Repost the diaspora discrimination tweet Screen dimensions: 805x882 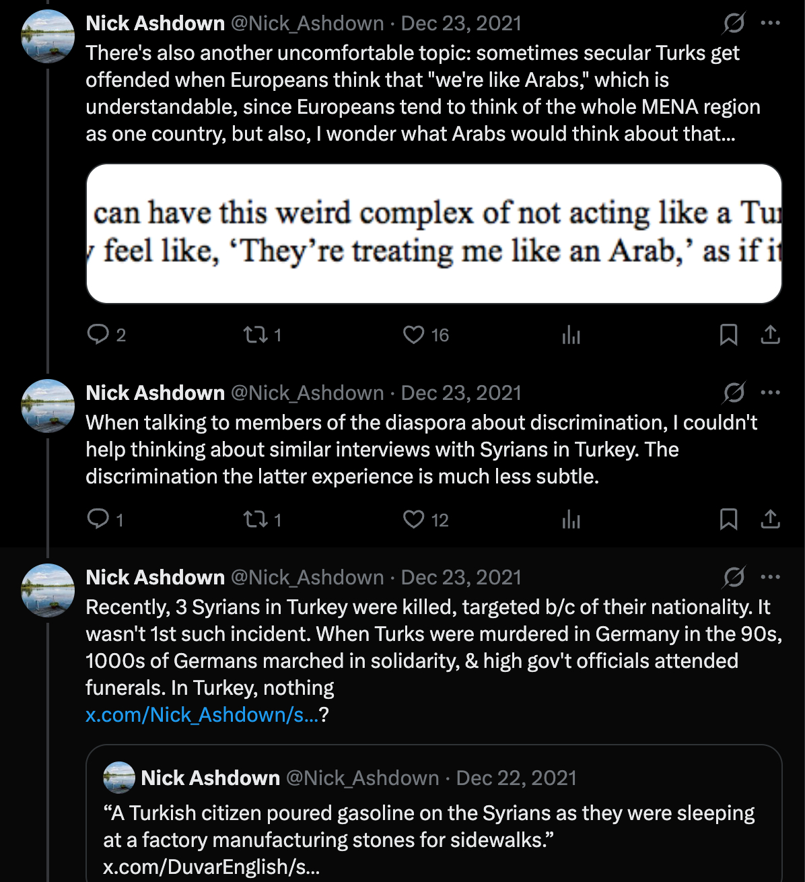point(256,518)
